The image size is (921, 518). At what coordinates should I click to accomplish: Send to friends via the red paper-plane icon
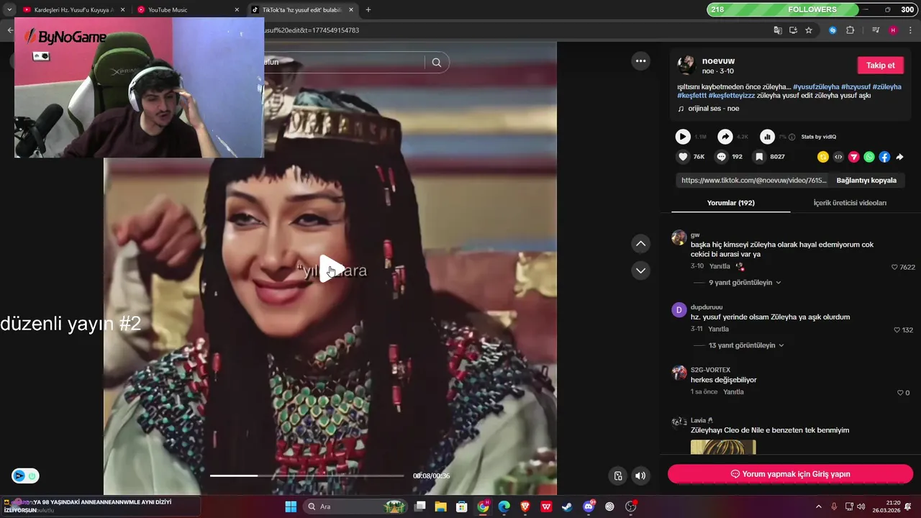pos(854,157)
